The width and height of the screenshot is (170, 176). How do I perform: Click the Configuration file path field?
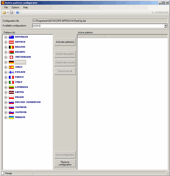click(x=100, y=21)
